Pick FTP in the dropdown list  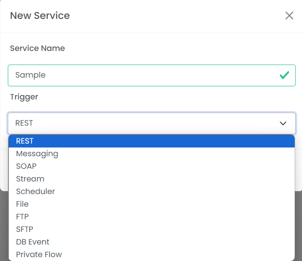pos(151,217)
